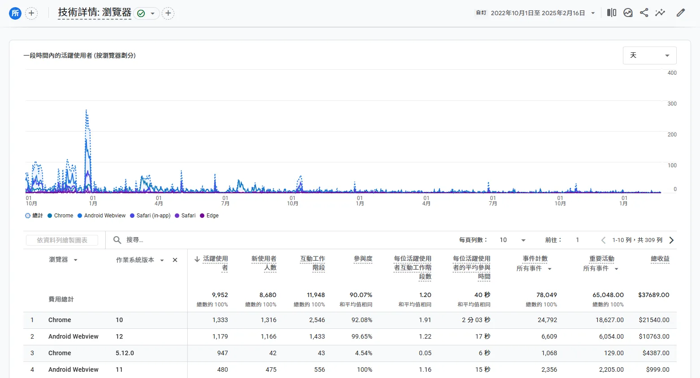The image size is (700, 378).
Task: Sort by 每位活躍使用者的平均參與時間 header
Action: coord(471,268)
